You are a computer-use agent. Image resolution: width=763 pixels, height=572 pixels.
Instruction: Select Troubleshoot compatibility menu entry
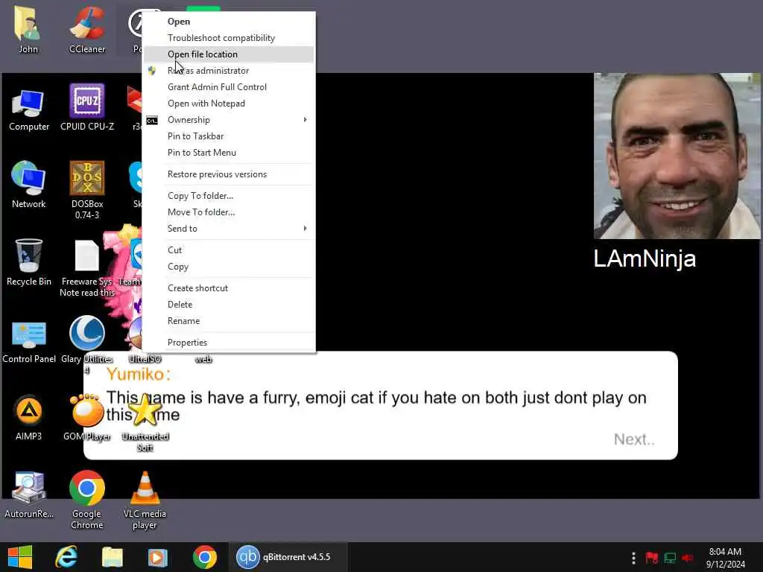[229, 38]
